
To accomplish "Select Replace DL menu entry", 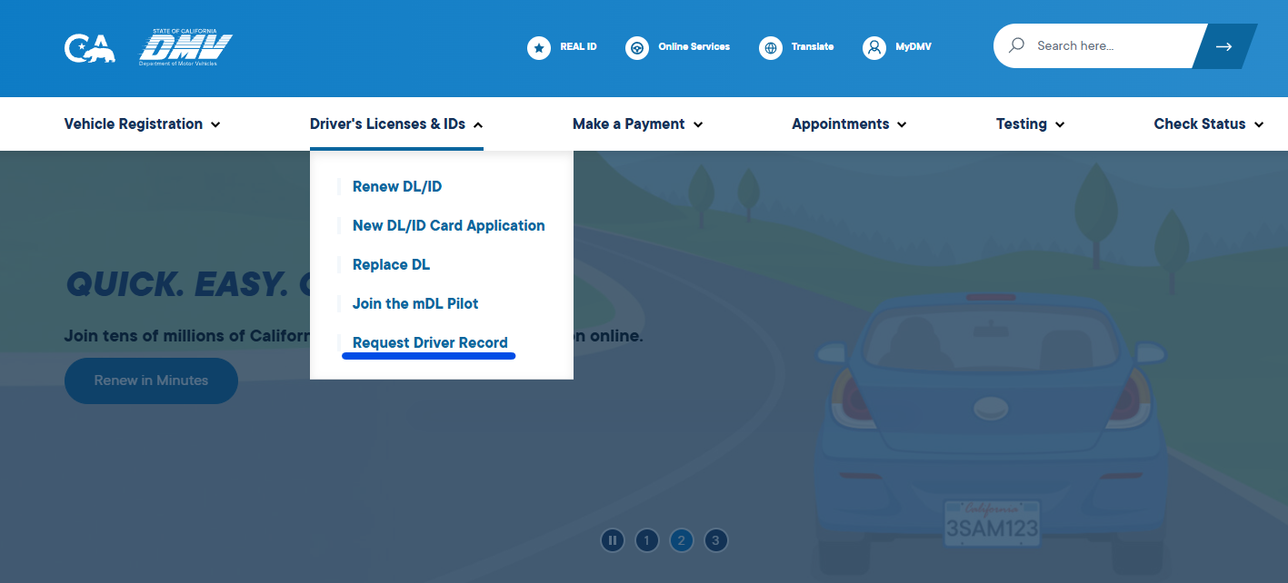I will (392, 265).
